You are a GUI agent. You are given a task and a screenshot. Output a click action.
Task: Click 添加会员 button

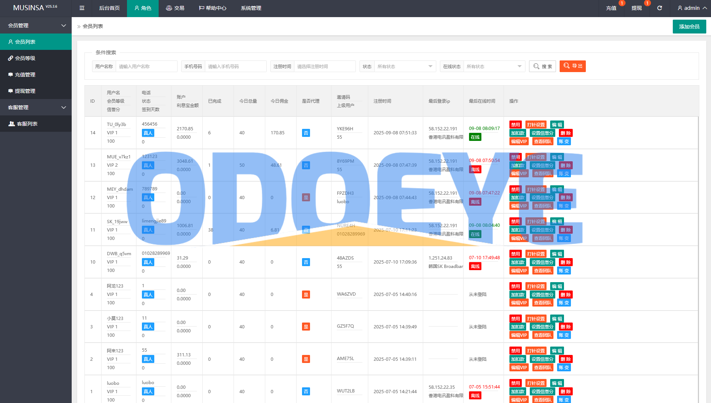pos(689,27)
